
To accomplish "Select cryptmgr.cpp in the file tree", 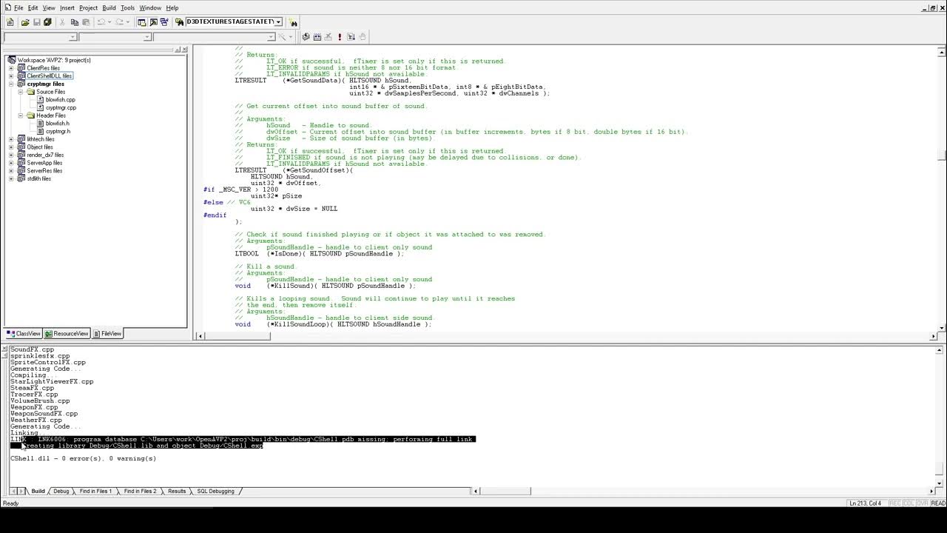I will pos(61,107).
